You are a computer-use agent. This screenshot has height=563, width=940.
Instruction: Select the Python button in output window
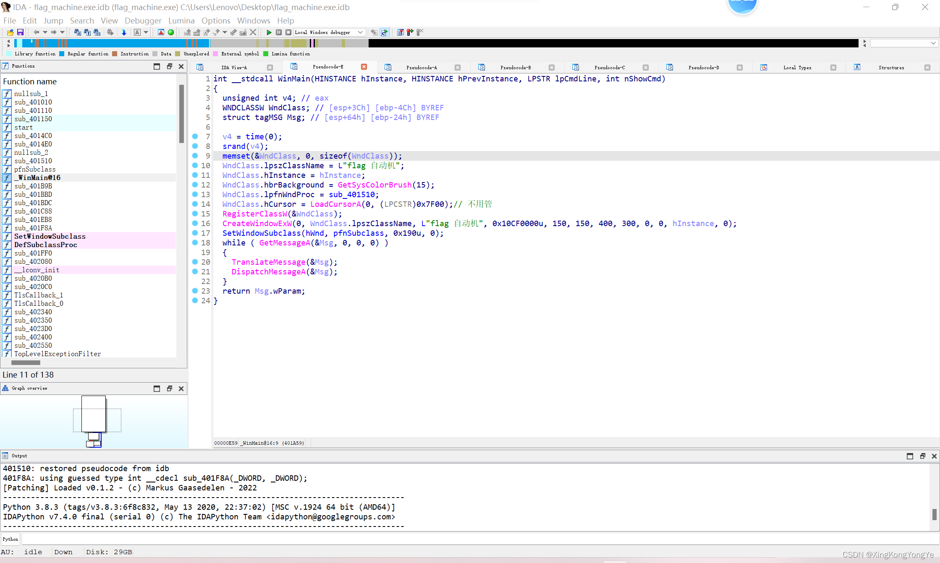[10, 539]
